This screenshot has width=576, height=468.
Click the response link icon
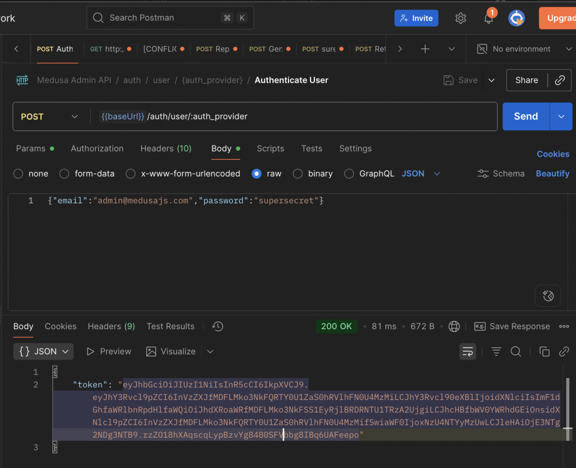(x=564, y=351)
